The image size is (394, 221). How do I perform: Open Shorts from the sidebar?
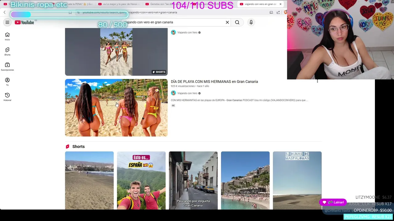pyautogui.click(x=7, y=52)
